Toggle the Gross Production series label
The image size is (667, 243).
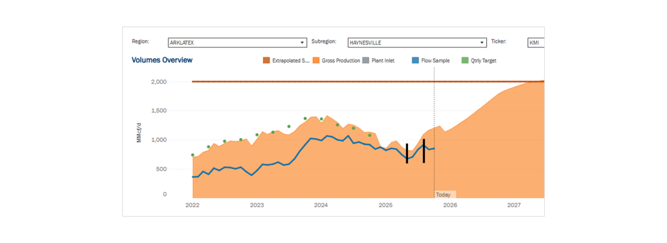[x=340, y=60]
